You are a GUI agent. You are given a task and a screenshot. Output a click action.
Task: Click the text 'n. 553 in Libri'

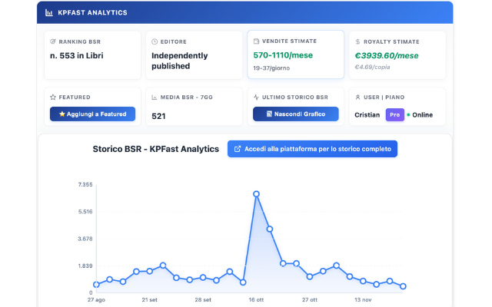(x=77, y=55)
